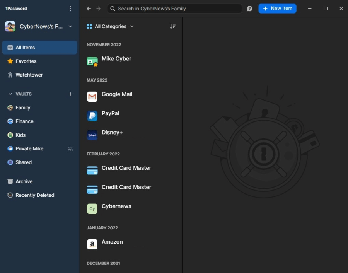
Task: Open the Archive label in the sidebar
Action: (x=24, y=182)
